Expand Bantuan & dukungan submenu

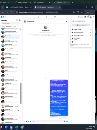tap(81, 32)
